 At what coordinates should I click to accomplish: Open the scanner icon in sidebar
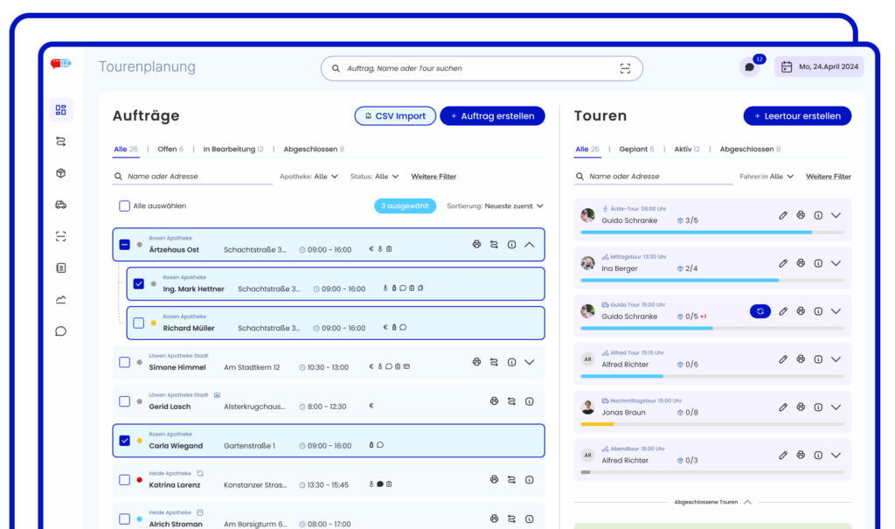click(61, 236)
